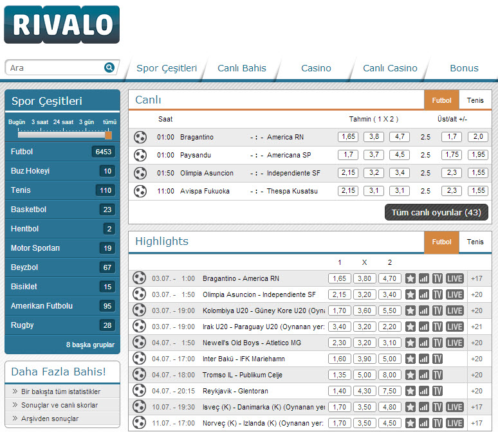
Task: Click TV icon for Reykjavik - Glentoran
Action: coord(438,391)
